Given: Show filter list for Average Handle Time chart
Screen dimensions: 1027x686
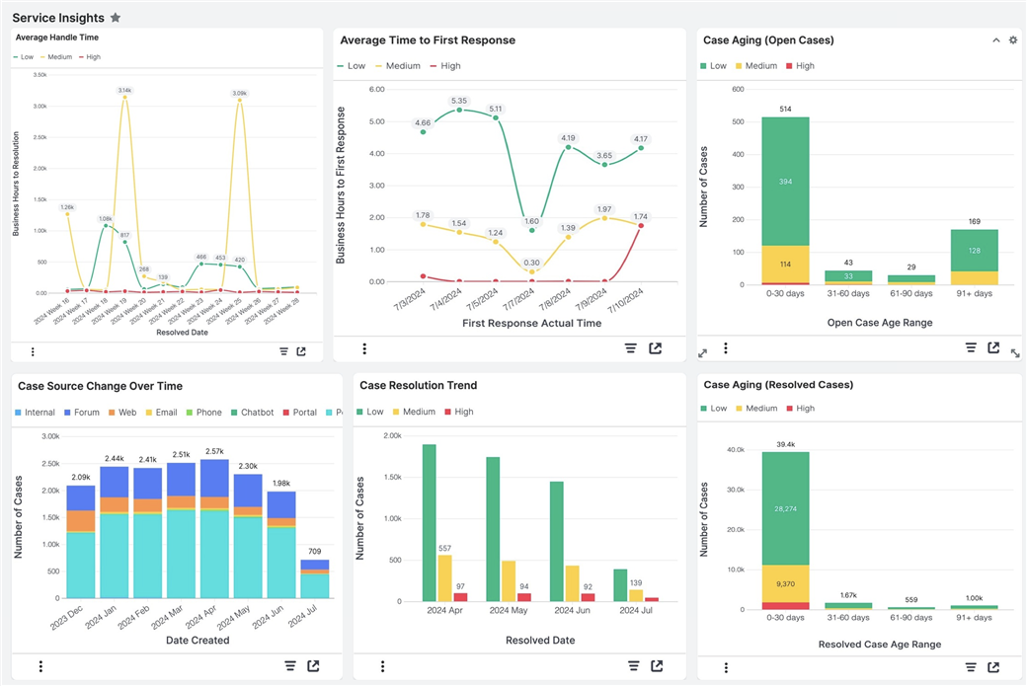Looking at the screenshot, I should (283, 351).
